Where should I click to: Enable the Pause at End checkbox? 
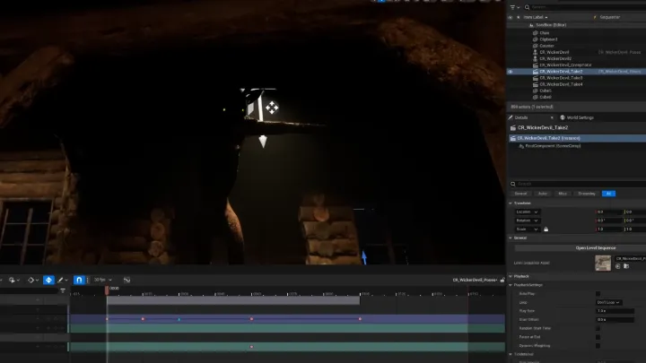click(598, 337)
